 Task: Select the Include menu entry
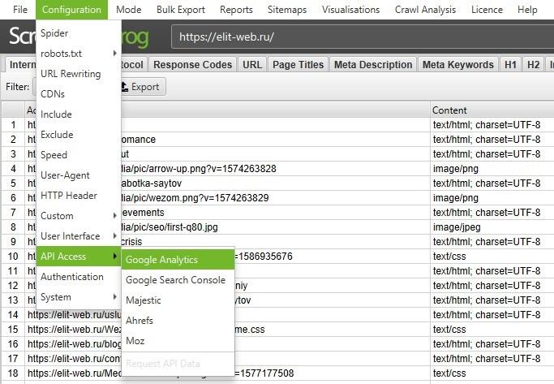(x=79, y=114)
